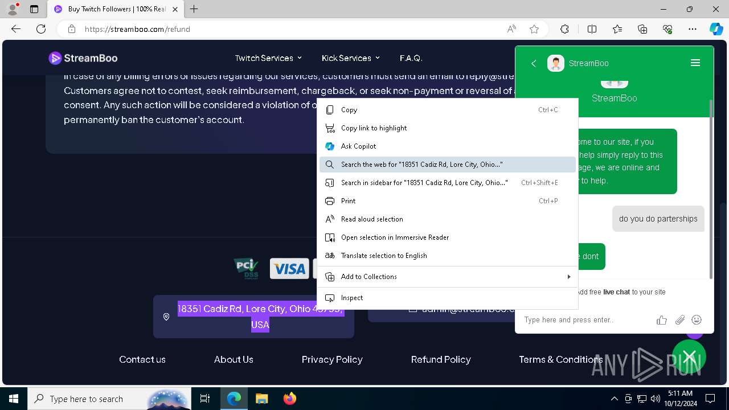
Task: Expand Kick Services dropdown menu
Action: [x=350, y=58]
